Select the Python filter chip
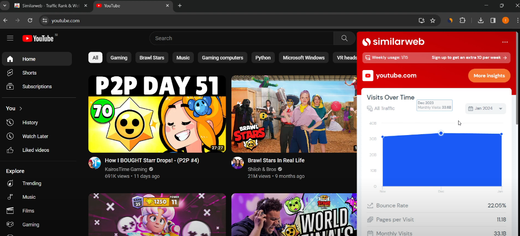This screenshot has width=520, height=236. 263,58
